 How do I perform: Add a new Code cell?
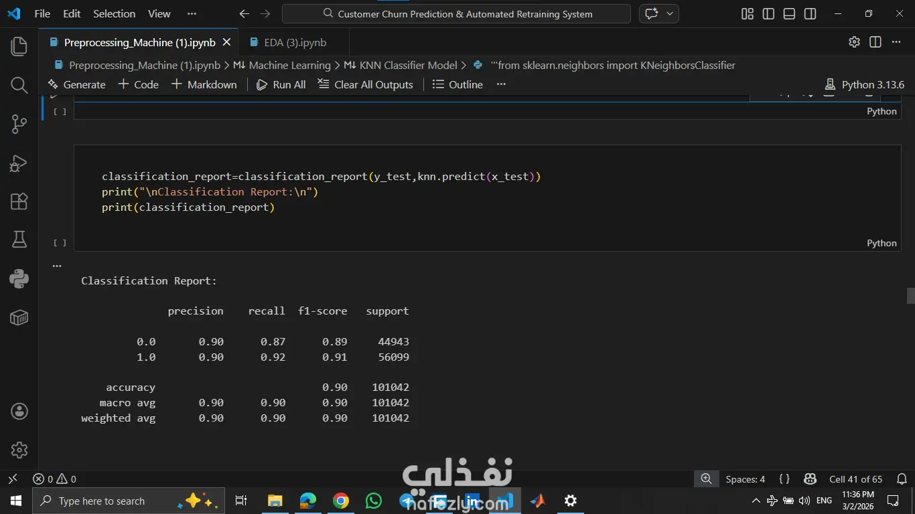(x=139, y=84)
